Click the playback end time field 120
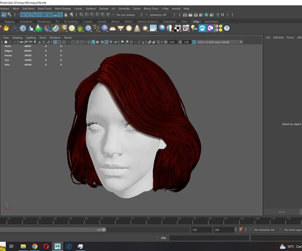The width and height of the screenshot is (302, 251). click(201, 230)
